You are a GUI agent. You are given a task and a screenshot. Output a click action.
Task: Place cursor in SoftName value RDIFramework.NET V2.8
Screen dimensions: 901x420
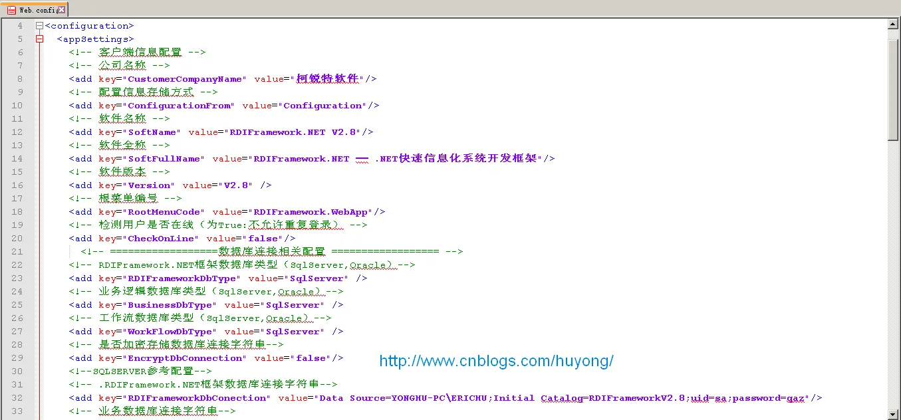295,132
